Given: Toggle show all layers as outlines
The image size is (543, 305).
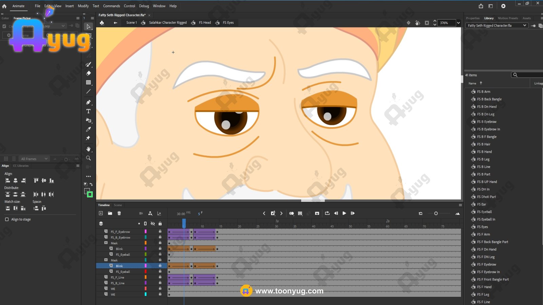Looking at the screenshot, I should 145,224.
